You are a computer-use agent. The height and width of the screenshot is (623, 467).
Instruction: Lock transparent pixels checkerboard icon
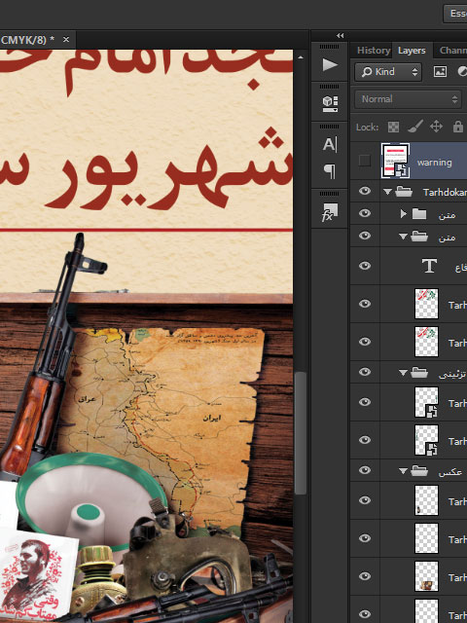tap(393, 127)
